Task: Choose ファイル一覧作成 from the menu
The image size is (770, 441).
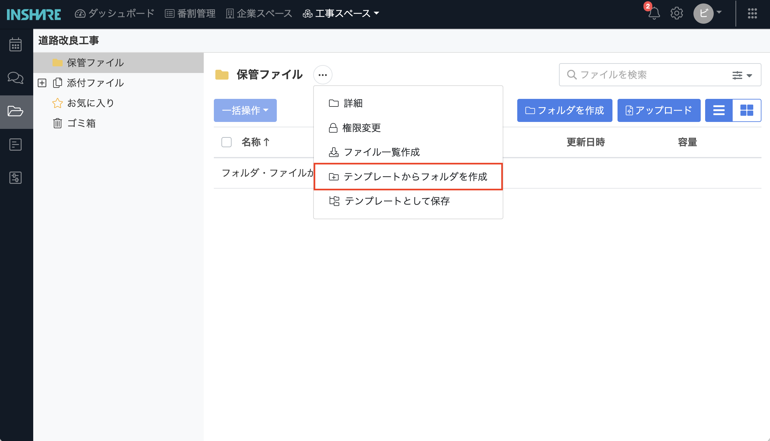Action: [x=408, y=152]
